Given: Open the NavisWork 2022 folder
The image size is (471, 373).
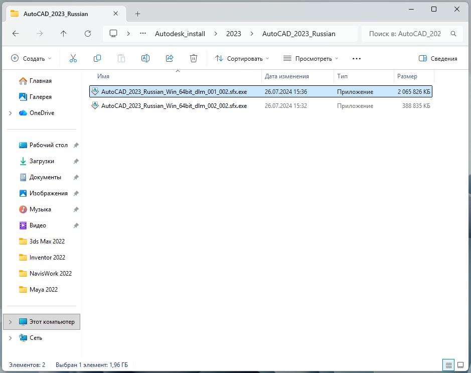Looking at the screenshot, I should click(x=45, y=274).
